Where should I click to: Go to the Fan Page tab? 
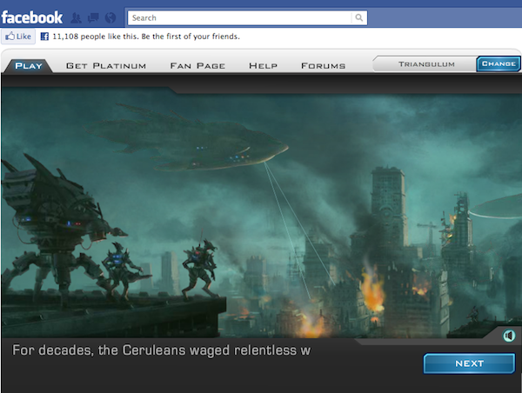[x=197, y=65]
